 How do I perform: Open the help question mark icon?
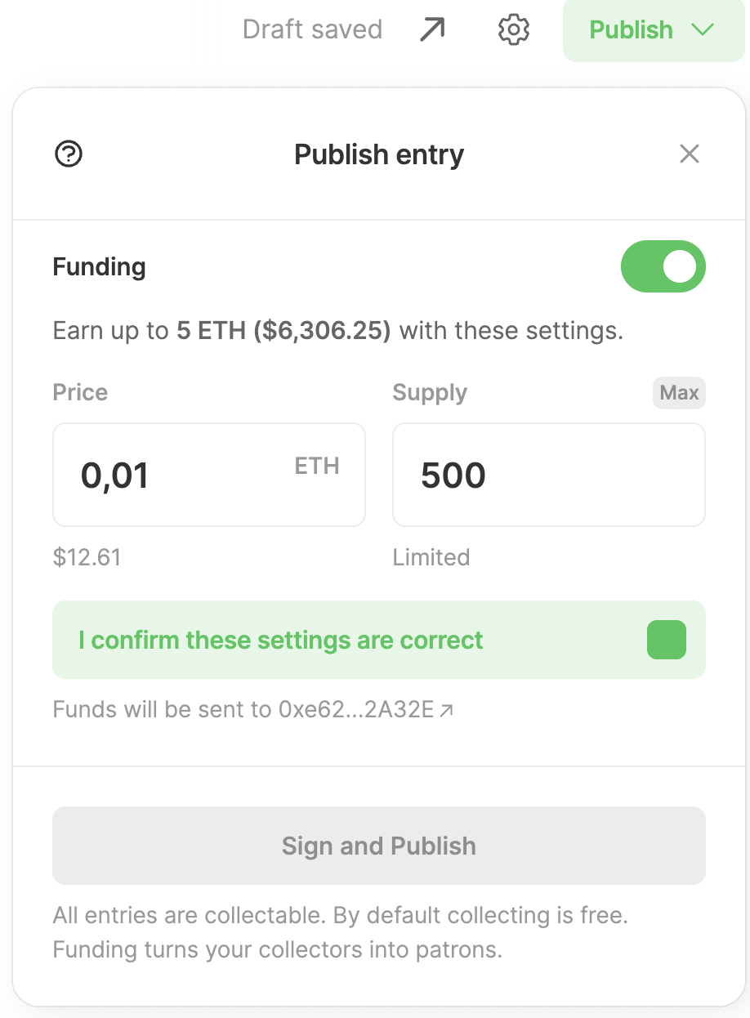click(x=69, y=154)
